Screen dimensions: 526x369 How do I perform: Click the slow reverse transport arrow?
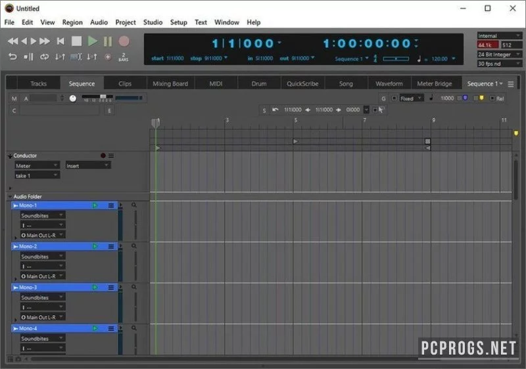click(x=24, y=41)
